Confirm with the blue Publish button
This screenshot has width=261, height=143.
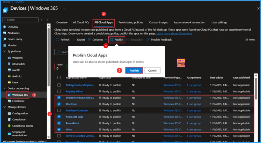point(134,70)
